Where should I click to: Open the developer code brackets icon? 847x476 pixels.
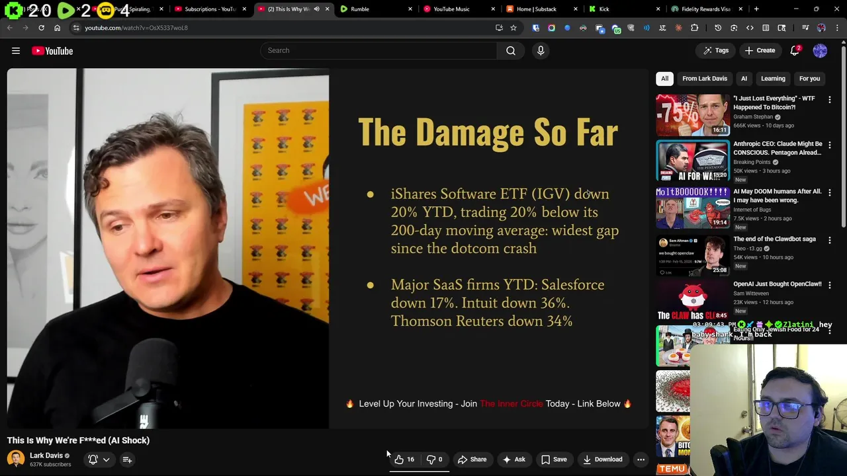(750, 28)
